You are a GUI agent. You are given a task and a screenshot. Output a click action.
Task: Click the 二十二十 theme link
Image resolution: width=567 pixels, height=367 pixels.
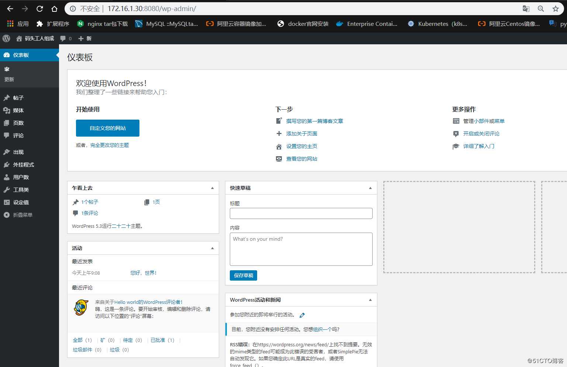click(x=121, y=226)
